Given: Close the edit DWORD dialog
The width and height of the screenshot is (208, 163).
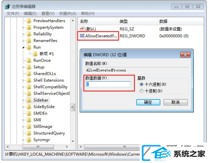Looking at the screenshot, I should coord(185,55).
